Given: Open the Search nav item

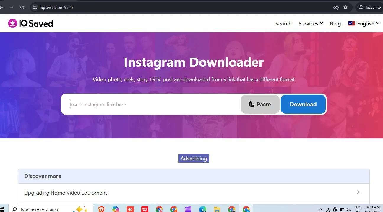Looking at the screenshot, I should [x=283, y=24].
